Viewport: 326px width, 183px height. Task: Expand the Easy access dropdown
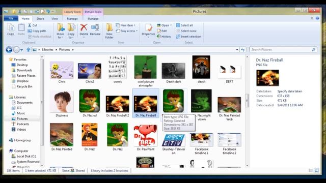(127, 31)
